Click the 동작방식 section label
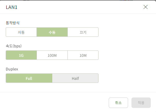The height and width of the screenshot is (112, 156). click(13, 23)
